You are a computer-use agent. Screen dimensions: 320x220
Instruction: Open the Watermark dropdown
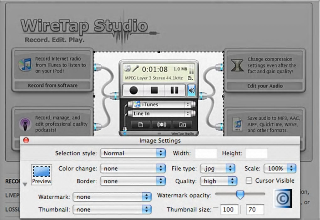[112, 197]
